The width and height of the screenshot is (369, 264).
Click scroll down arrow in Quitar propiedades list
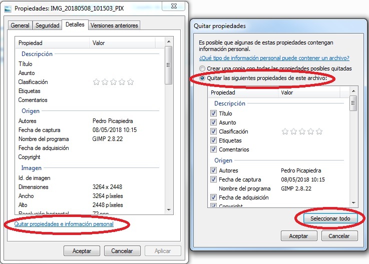(x=353, y=201)
